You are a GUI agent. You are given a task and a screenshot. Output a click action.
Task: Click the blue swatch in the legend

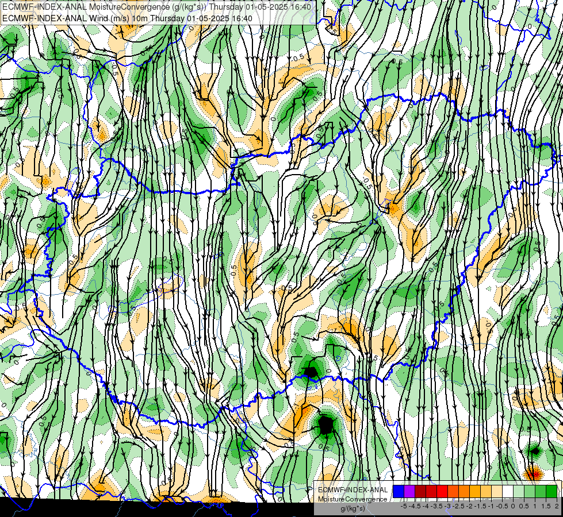(x=399, y=492)
